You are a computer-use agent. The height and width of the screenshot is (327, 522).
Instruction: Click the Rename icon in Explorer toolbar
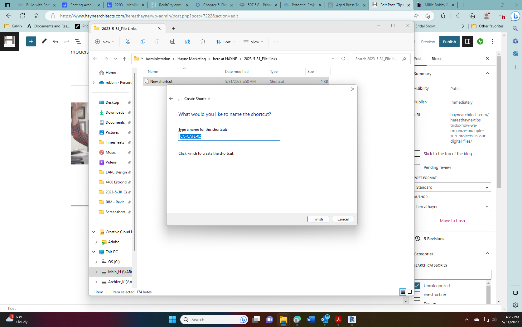(173, 42)
